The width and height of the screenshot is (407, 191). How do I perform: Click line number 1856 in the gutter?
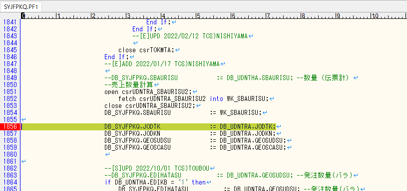[x=10, y=127]
